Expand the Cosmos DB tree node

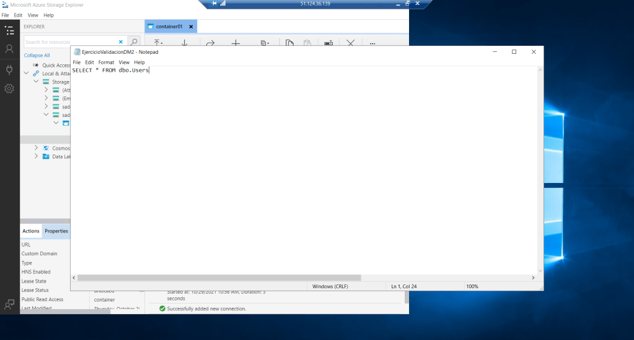tap(36, 148)
